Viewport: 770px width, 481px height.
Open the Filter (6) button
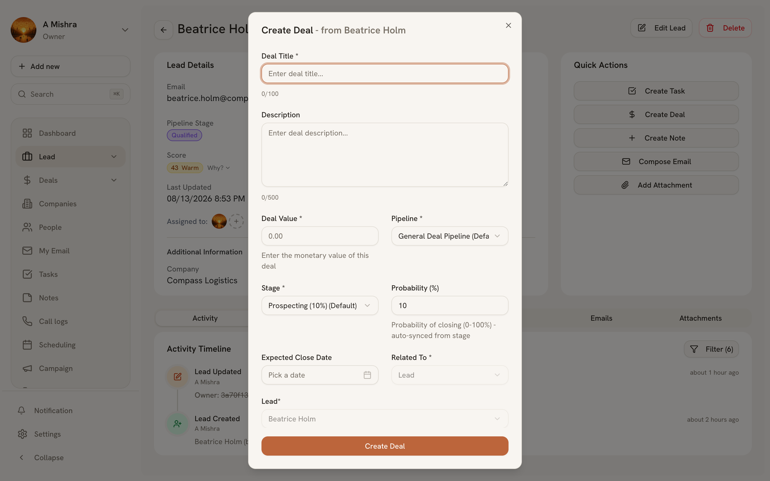(x=711, y=349)
